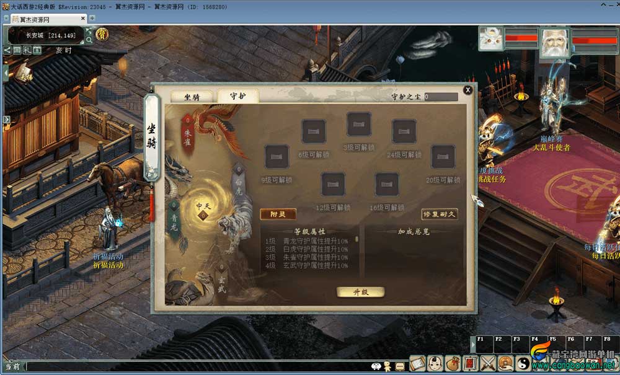This screenshot has height=375, width=620.
Task: Click the 4级 玄武守护属性提升10% row
Action: click(307, 265)
